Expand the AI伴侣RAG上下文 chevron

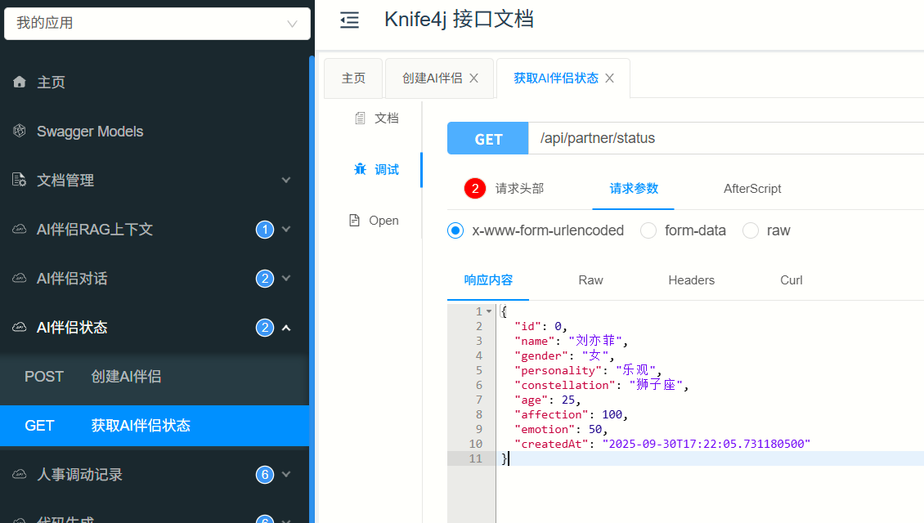point(286,229)
